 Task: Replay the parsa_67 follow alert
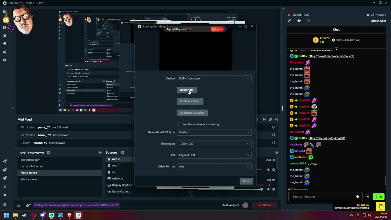pos(274,127)
